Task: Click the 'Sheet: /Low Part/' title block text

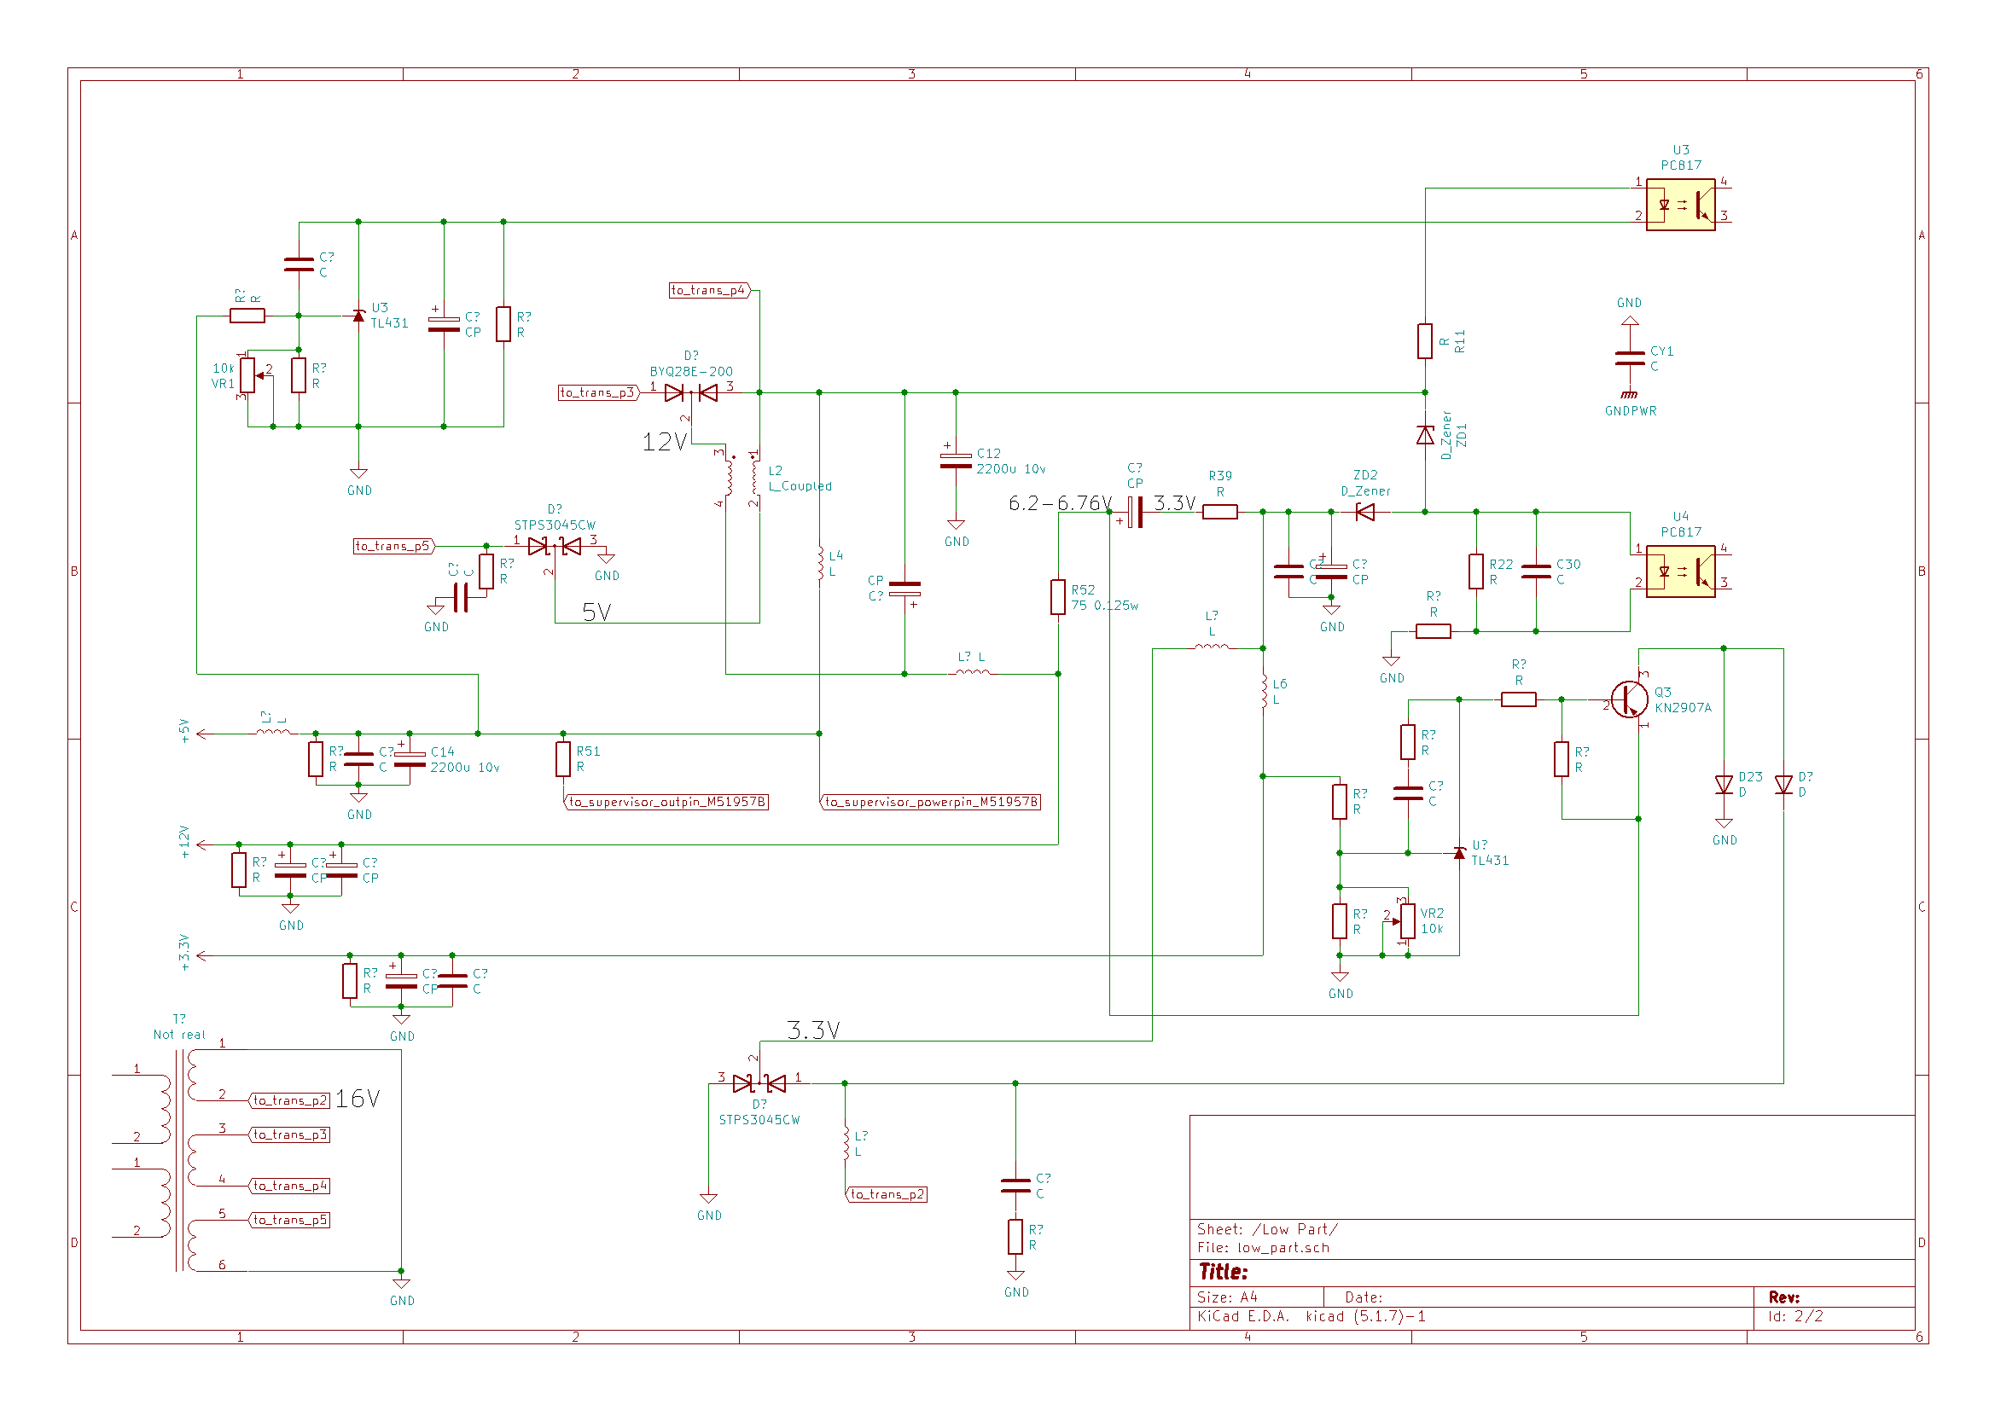Action: pyautogui.click(x=1269, y=1230)
